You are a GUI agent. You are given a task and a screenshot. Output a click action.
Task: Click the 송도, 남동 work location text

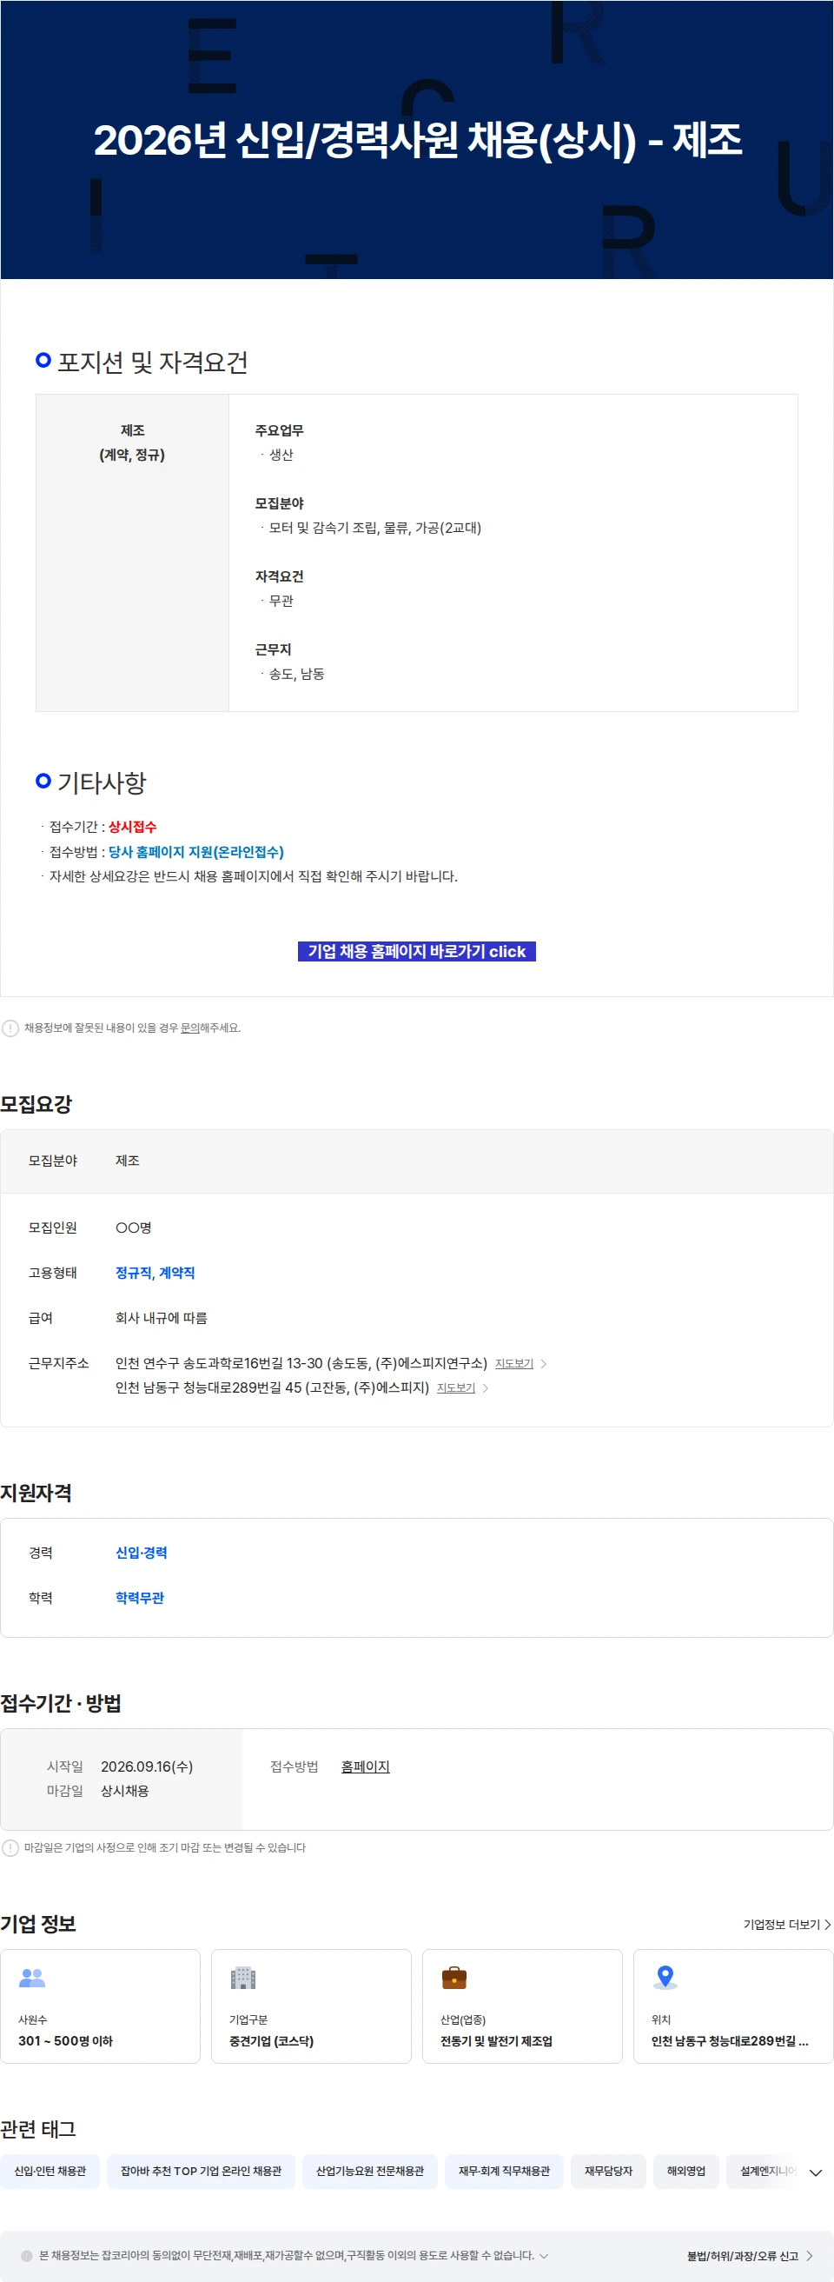(296, 674)
